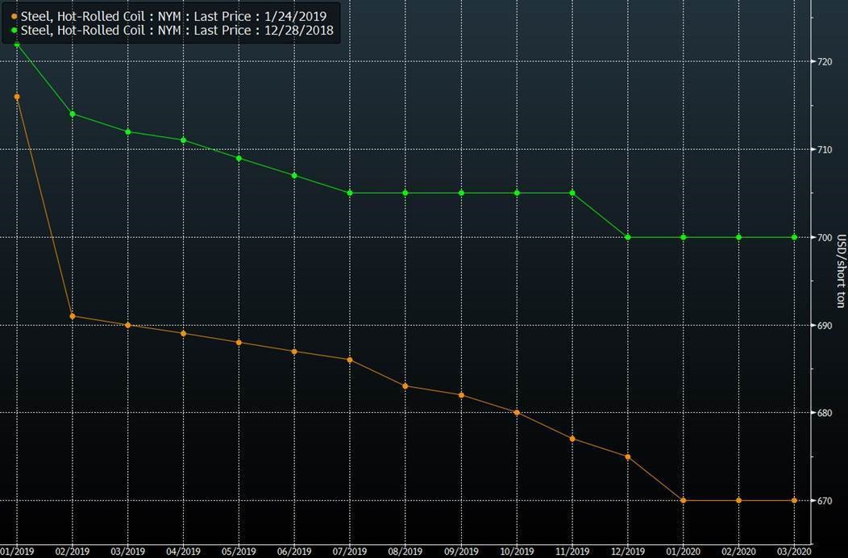Click the green data point at 05/2019
Viewport: 848px width, 558px height.
[239, 157]
